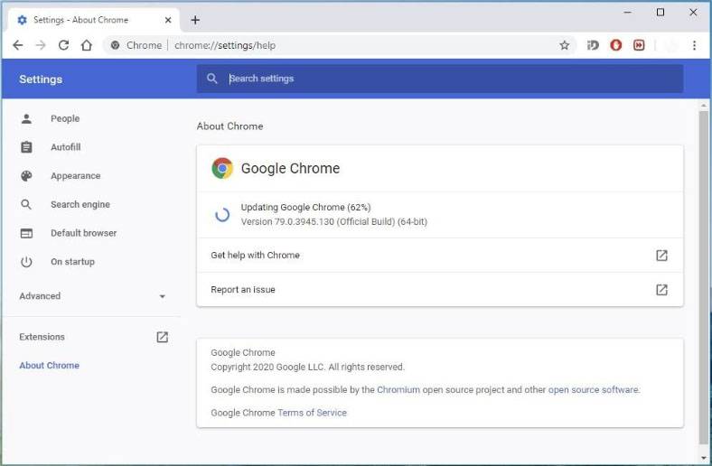Click the page vertical scrollbar
The width and height of the screenshot is (712, 466).
703,276
